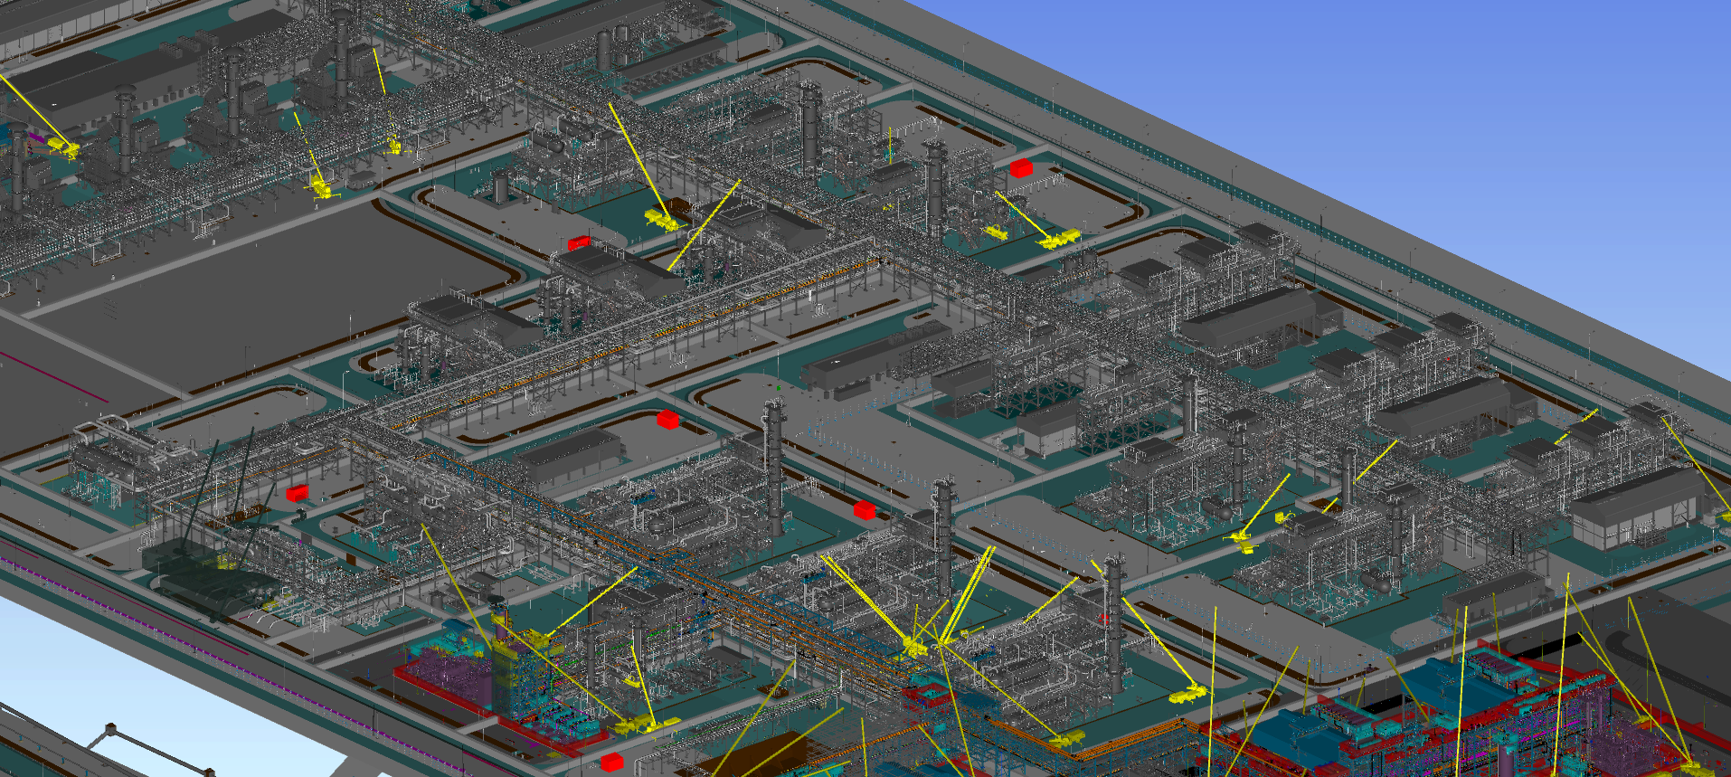This screenshot has width=1731, height=777.
Task: Select red marker box at model's lower edge
Action: click(612, 762)
